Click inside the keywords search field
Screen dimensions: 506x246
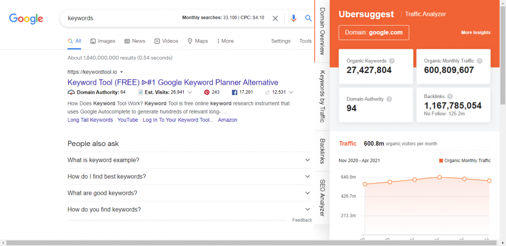(123, 18)
